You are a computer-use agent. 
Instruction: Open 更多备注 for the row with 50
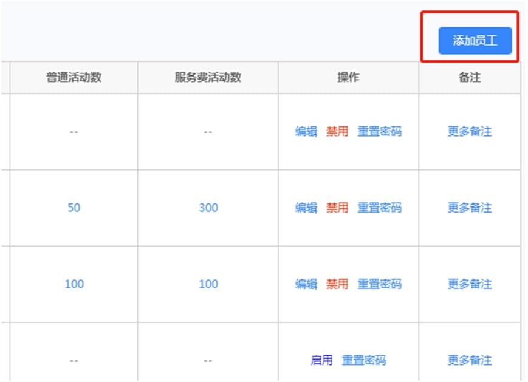coord(470,208)
